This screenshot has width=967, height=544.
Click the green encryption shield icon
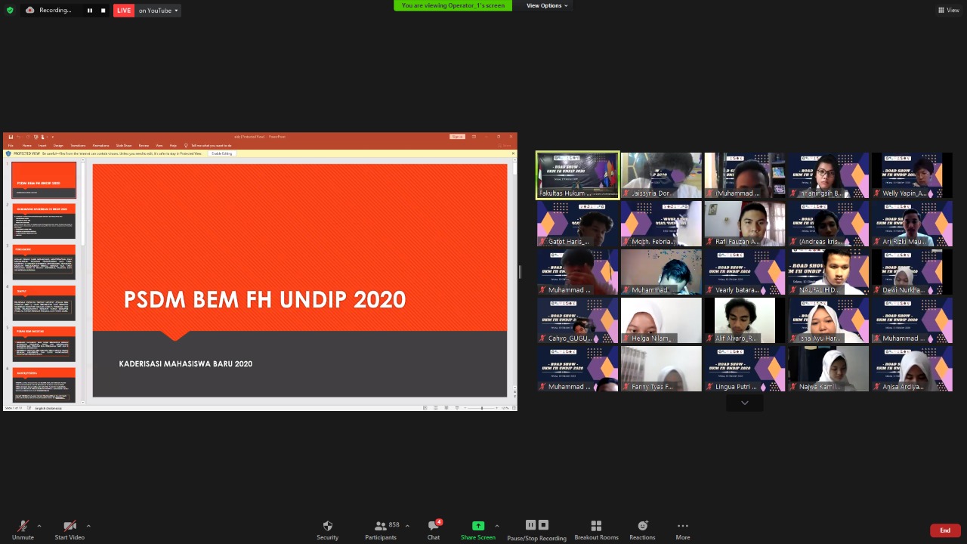[x=10, y=10]
